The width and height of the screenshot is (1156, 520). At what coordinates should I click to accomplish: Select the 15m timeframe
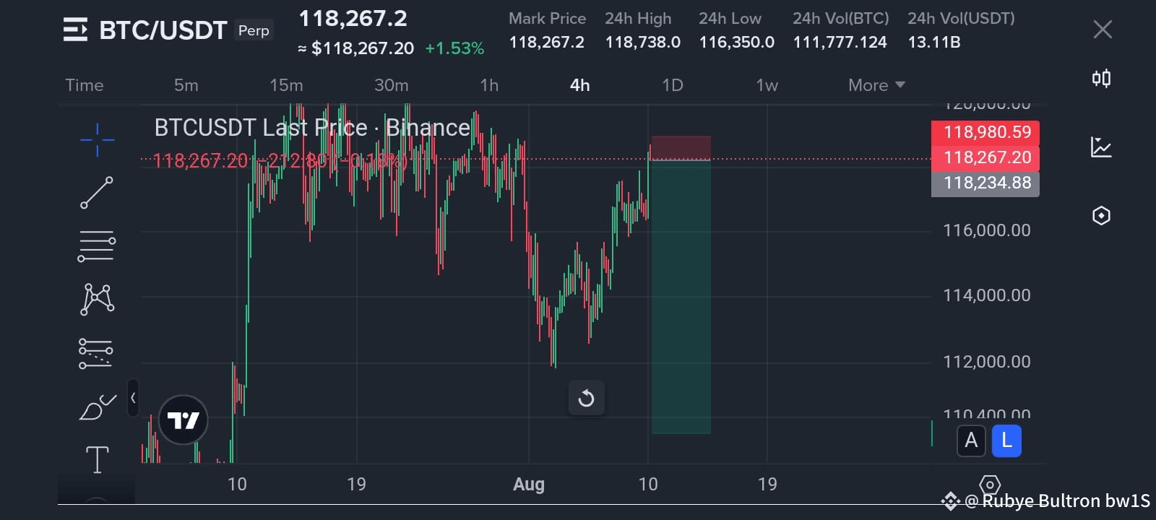(286, 85)
